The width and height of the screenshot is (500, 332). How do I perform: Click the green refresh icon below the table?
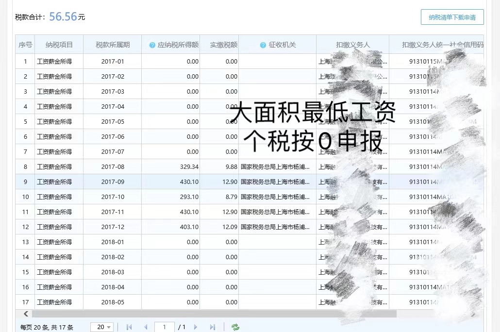click(235, 327)
